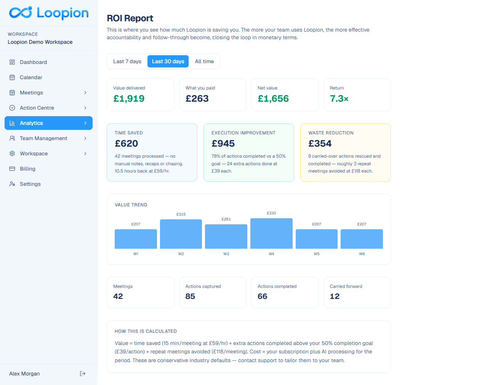Expand the Analytics chevron
Image resolution: width=482 pixels, height=385 pixels.
[x=85, y=123]
